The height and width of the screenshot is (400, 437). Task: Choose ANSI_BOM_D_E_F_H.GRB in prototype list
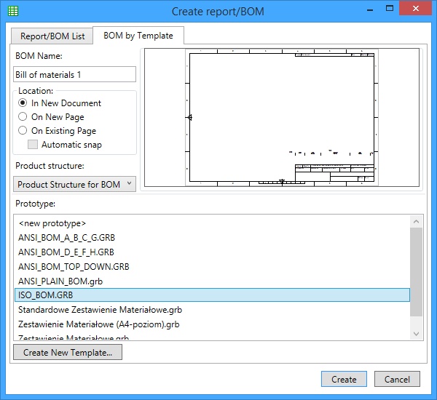(x=66, y=252)
